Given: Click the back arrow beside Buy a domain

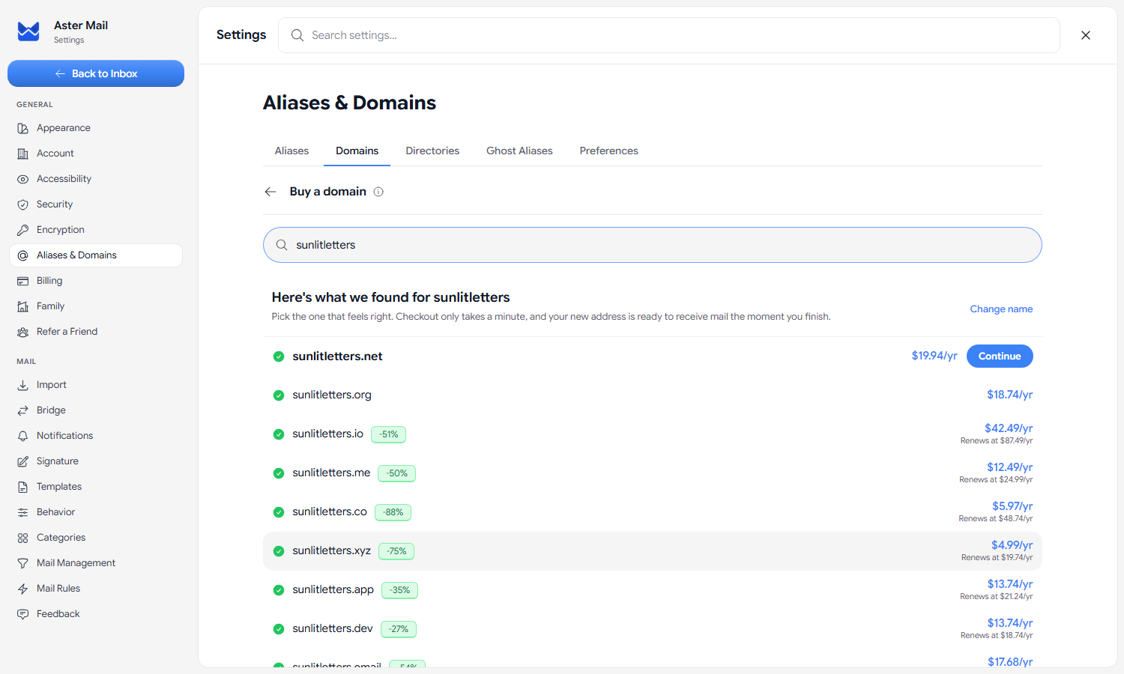Looking at the screenshot, I should point(271,192).
